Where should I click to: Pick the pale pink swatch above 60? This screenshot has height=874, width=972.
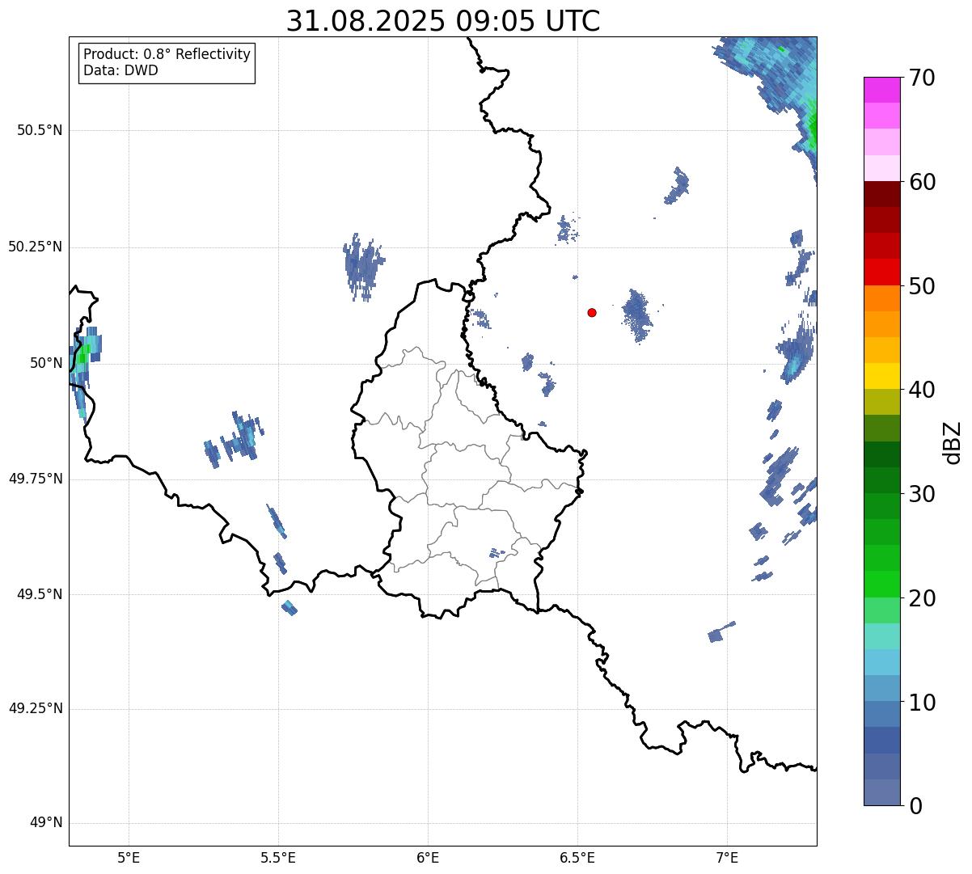881,168
